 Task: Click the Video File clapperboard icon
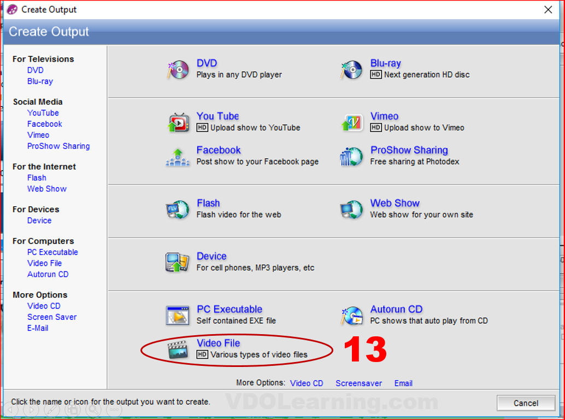tap(178, 349)
